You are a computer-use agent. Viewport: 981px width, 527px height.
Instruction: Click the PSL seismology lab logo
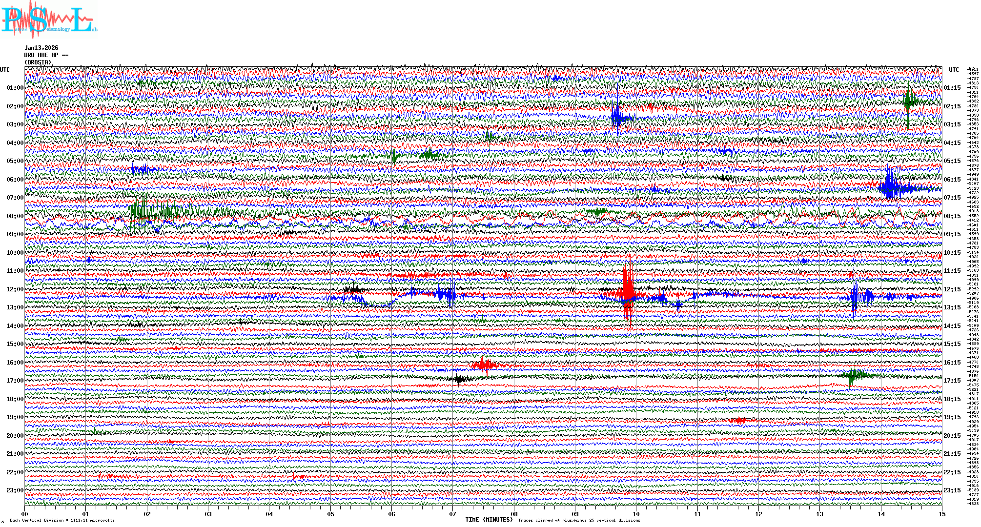tap(48, 20)
